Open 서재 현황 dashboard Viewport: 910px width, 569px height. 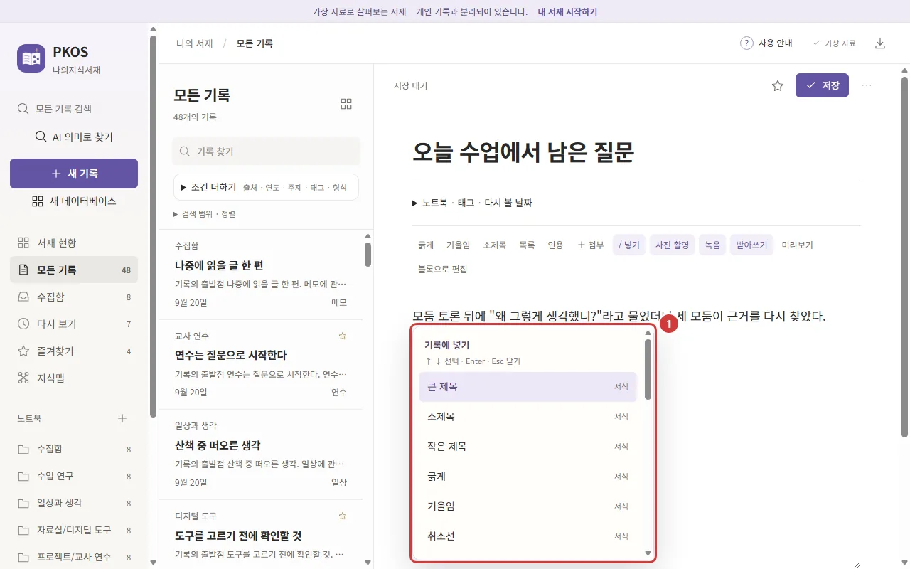(74, 243)
